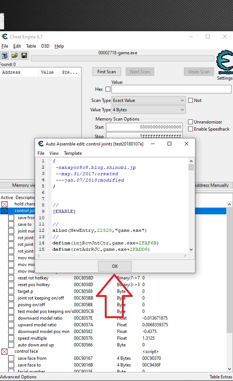Click the Active column header

[x=7, y=198]
